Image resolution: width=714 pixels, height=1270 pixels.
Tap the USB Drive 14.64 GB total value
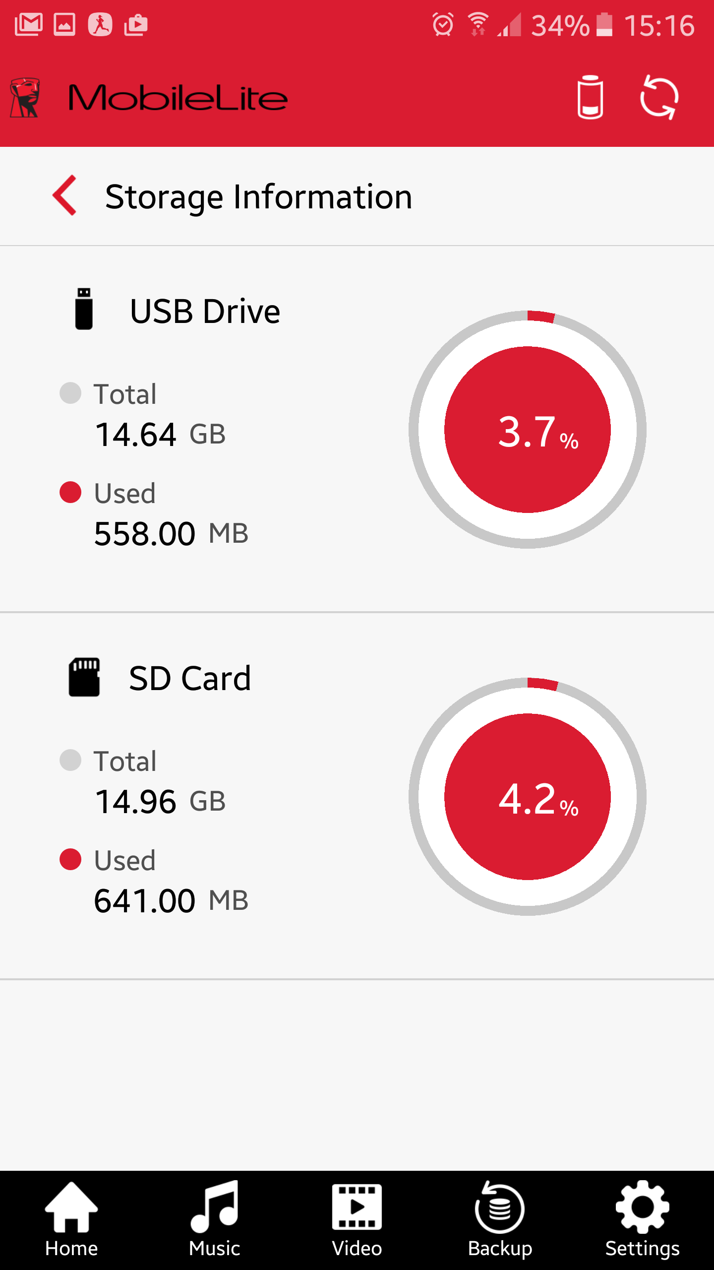160,435
